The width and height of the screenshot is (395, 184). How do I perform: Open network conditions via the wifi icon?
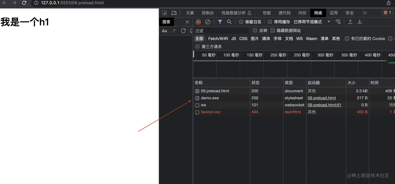click(338, 22)
